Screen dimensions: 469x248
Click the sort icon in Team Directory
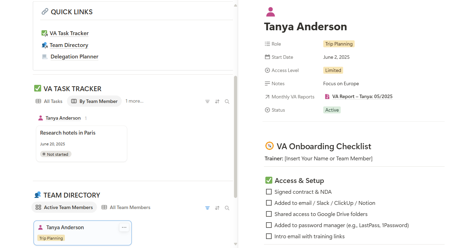(217, 208)
